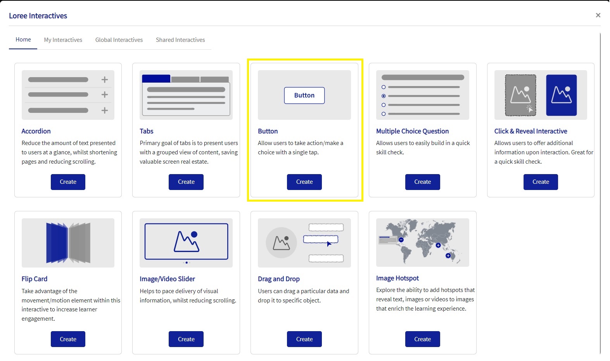Open the My Interactives tab
Image resolution: width=610 pixels, height=361 pixels.
point(63,40)
